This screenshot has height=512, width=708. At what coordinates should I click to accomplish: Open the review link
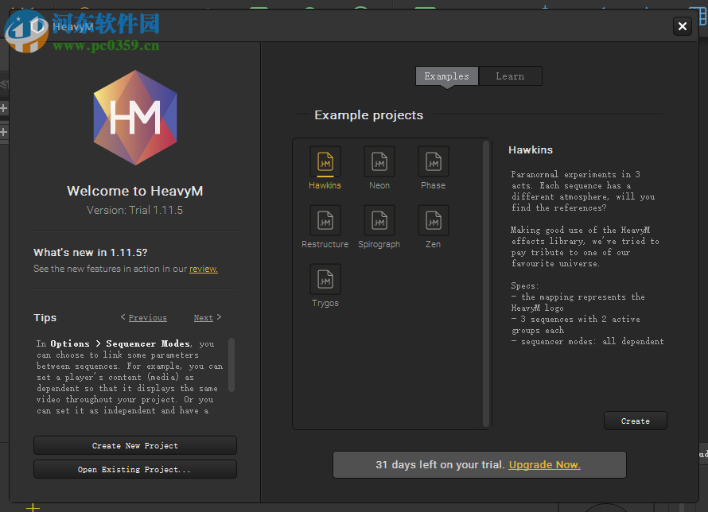tap(203, 269)
